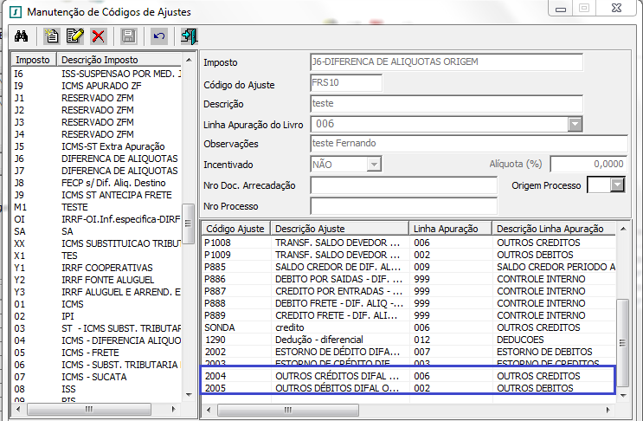The image size is (643, 421).
Task: Click the binoculars search icon
Action: (22, 36)
